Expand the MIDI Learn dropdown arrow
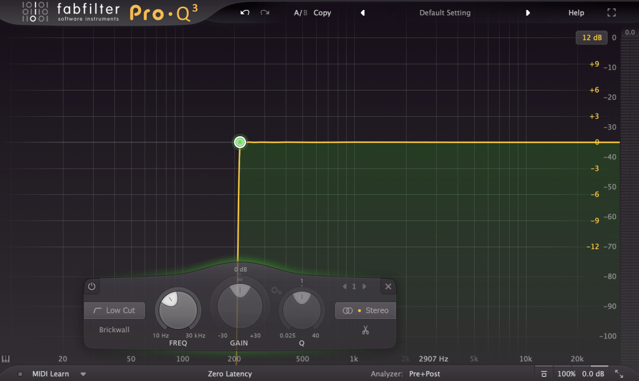The image size is (639, 381). [x=83, y=374]
